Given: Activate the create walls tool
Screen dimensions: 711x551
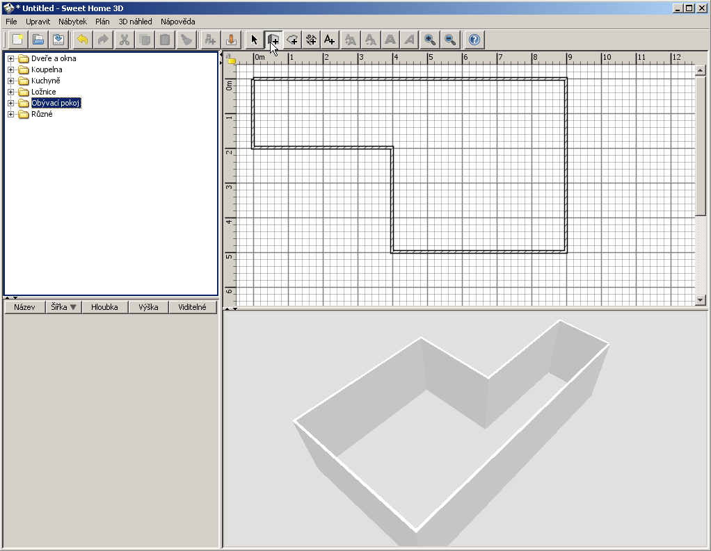Looking at the screenshot, I should click(273, 40).
